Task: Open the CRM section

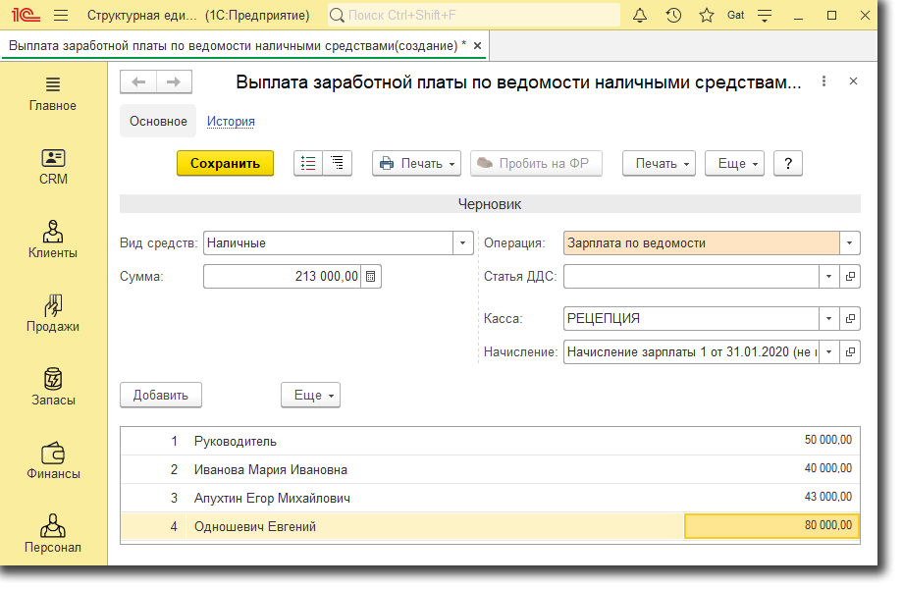Action: pos(53,168)
